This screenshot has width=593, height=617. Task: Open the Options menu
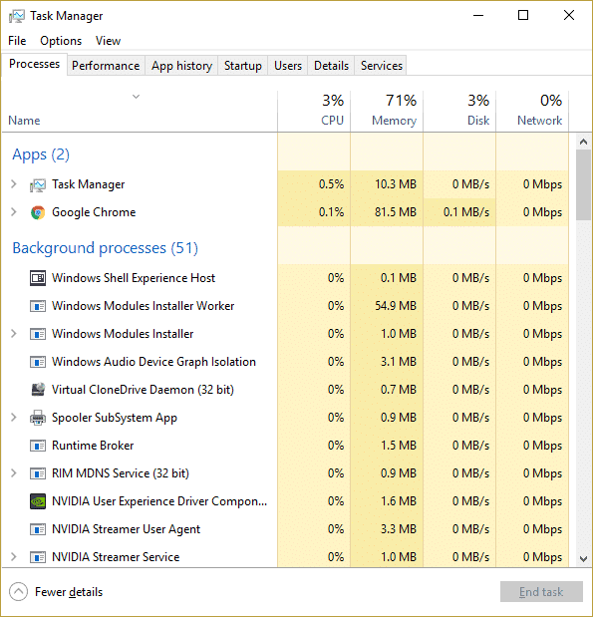click(61, 41)
